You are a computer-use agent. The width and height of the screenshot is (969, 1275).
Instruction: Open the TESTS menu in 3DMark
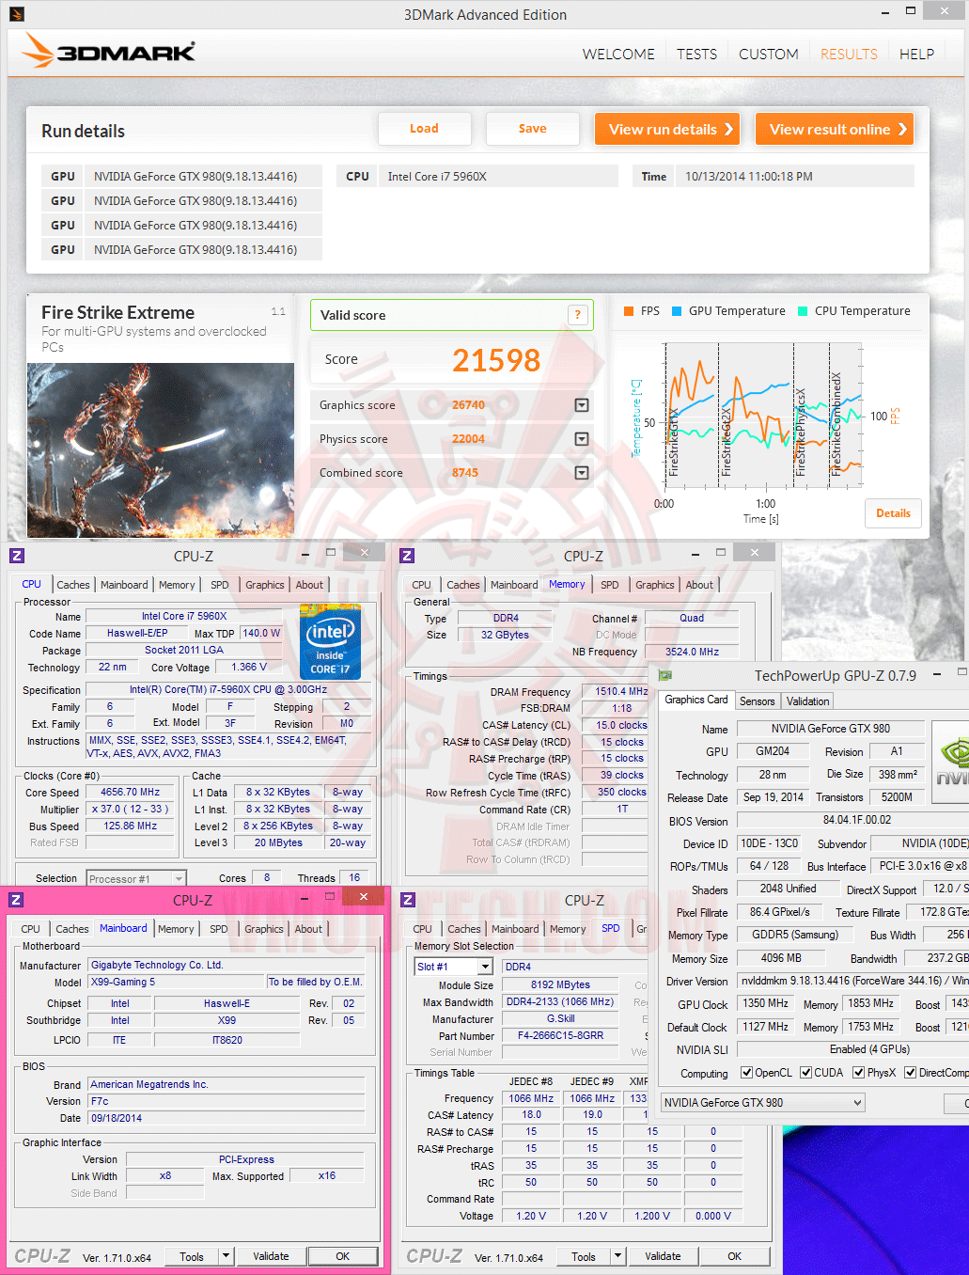[696, 55]
